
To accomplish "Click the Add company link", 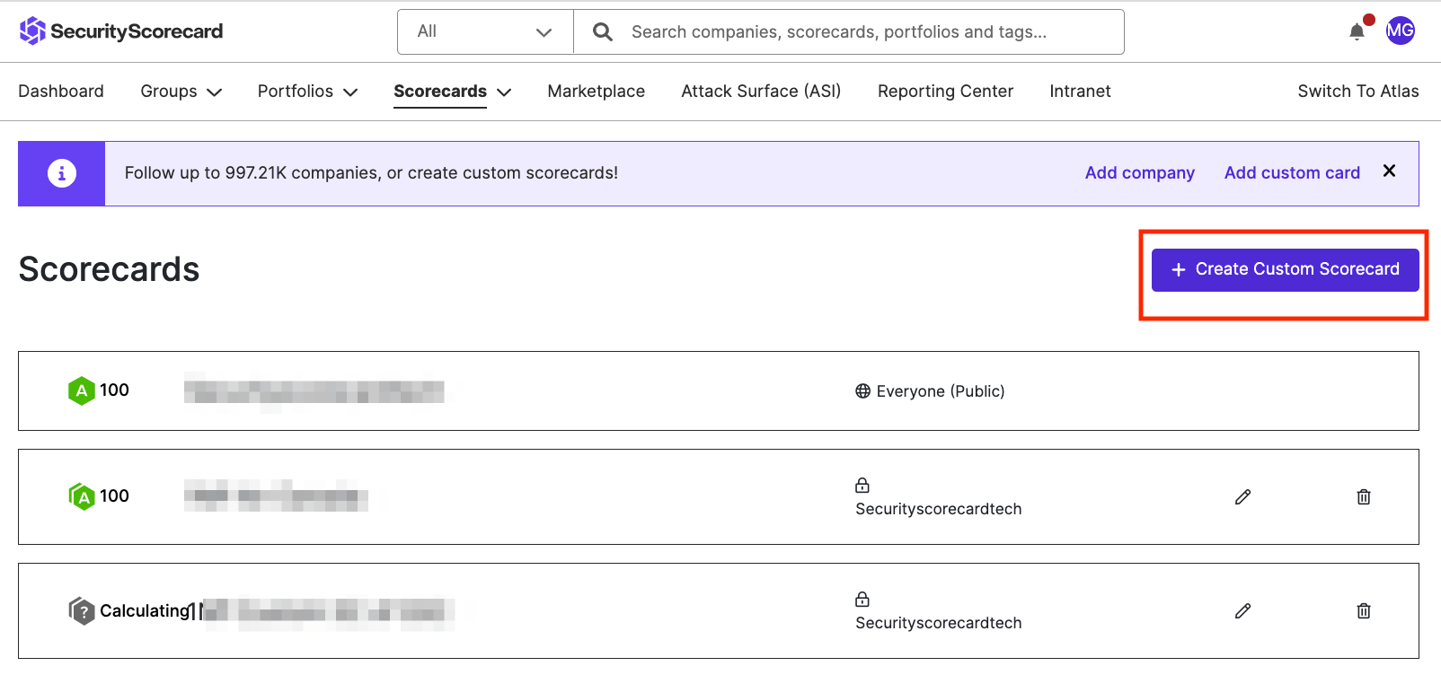I will [x=1139, y=173].
